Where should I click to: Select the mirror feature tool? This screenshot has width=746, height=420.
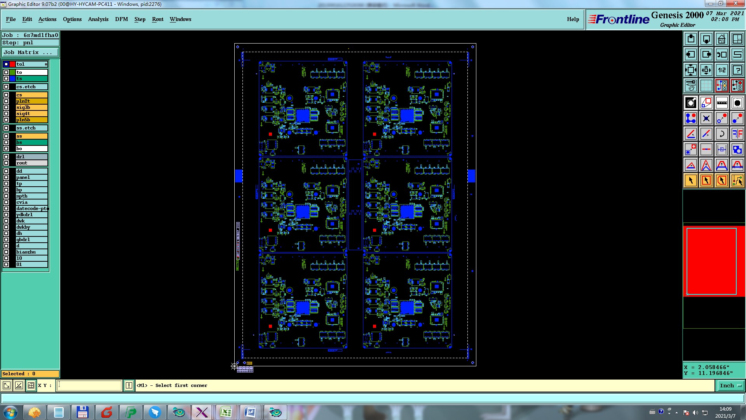click(737, 134)
